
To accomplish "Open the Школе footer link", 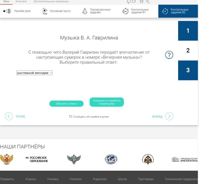I will [122, 179].
